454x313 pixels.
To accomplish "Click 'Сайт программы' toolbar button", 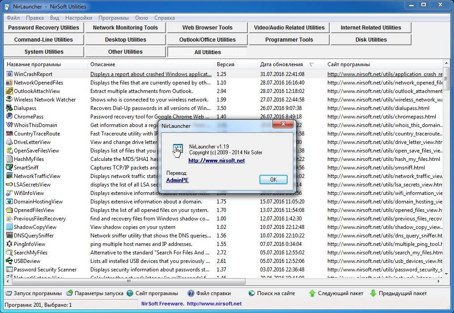I will coord(153,293).
